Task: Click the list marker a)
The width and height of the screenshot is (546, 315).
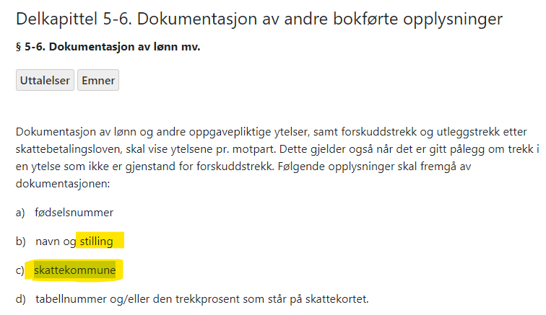Action: coord(20,213)
